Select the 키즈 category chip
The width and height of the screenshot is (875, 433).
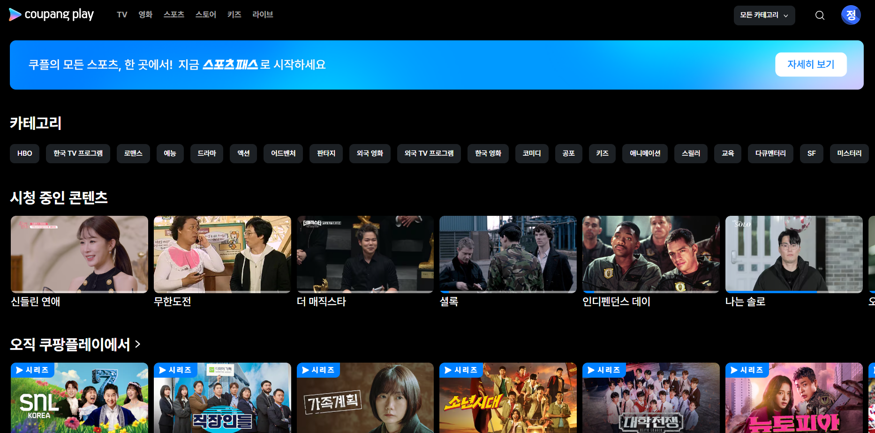pos(603,153)
